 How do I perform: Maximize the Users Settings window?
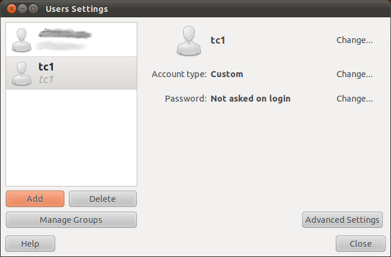click(33, 9)
